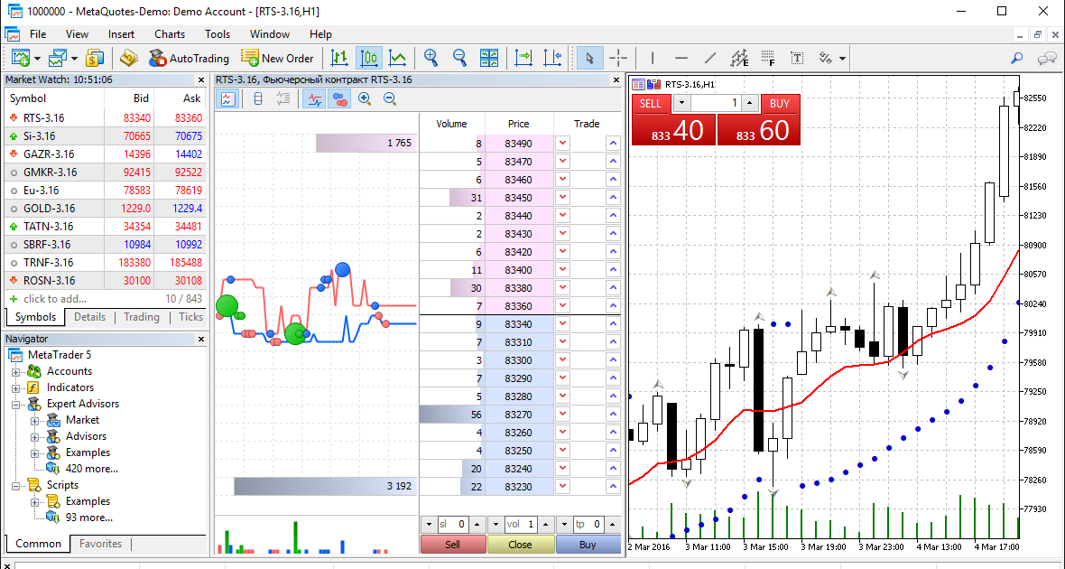Zoom in the Depth of Market tick chart
1065x569 pixels.
coord(365,99)
